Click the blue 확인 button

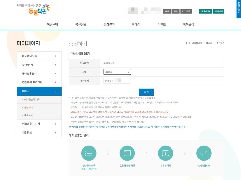pyautogui.click(x=146, y=92)
